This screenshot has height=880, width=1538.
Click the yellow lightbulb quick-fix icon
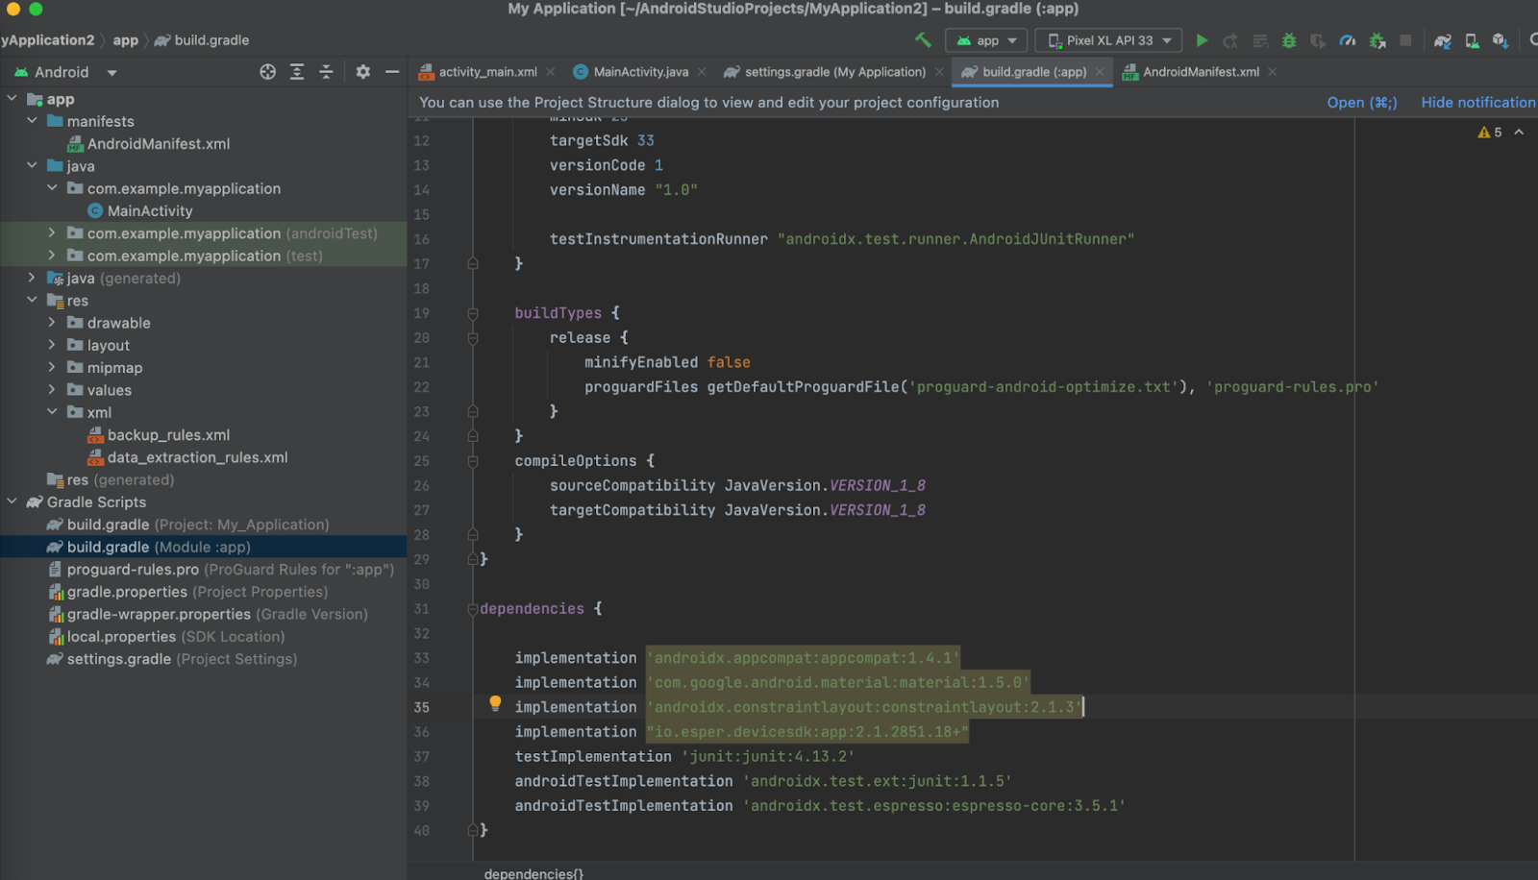(x=495, y=704)
